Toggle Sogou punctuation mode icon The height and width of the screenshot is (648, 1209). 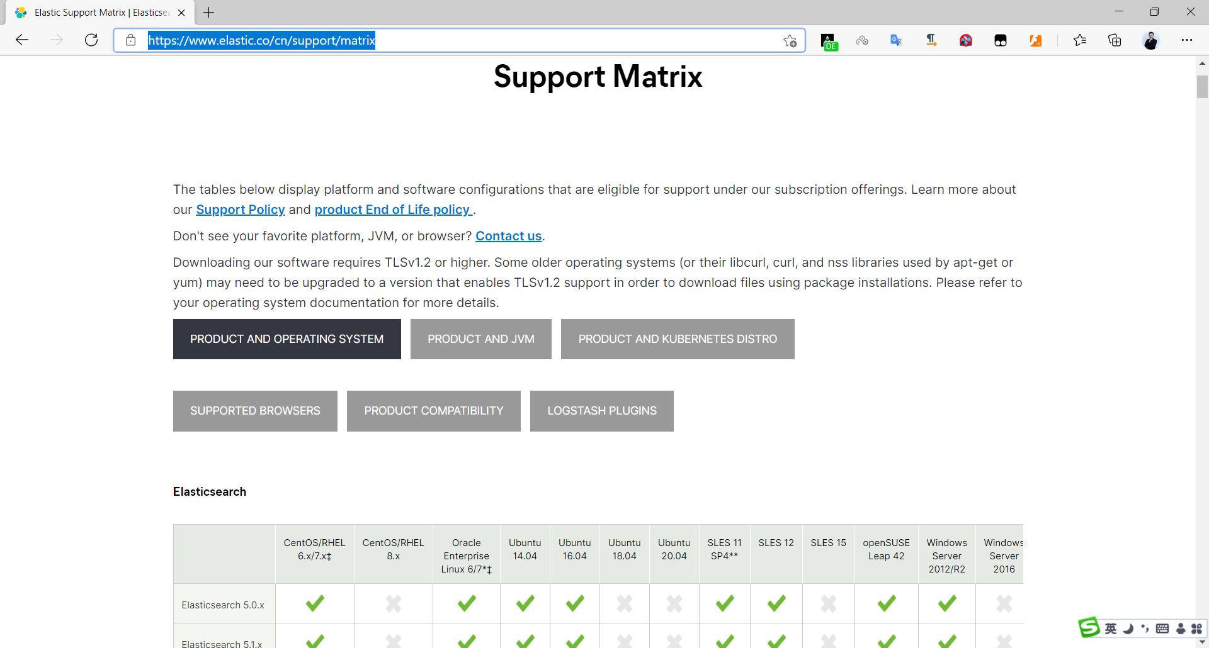[x=1145, y=628]
